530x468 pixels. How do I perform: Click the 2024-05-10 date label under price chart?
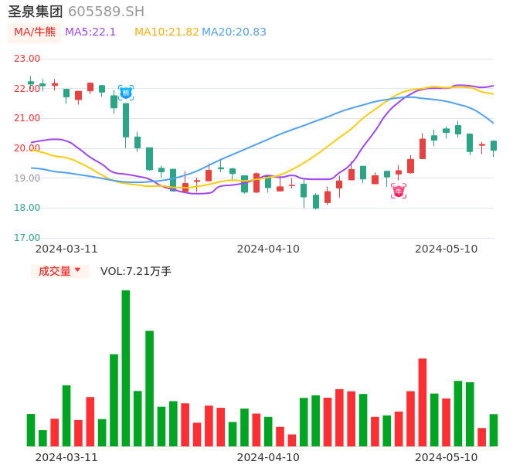click(x=447, y=249)
